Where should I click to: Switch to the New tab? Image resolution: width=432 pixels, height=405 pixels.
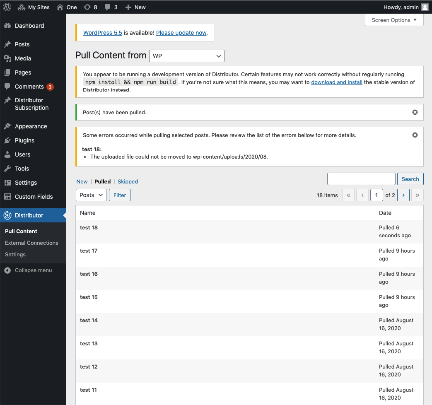coord(82,181)
